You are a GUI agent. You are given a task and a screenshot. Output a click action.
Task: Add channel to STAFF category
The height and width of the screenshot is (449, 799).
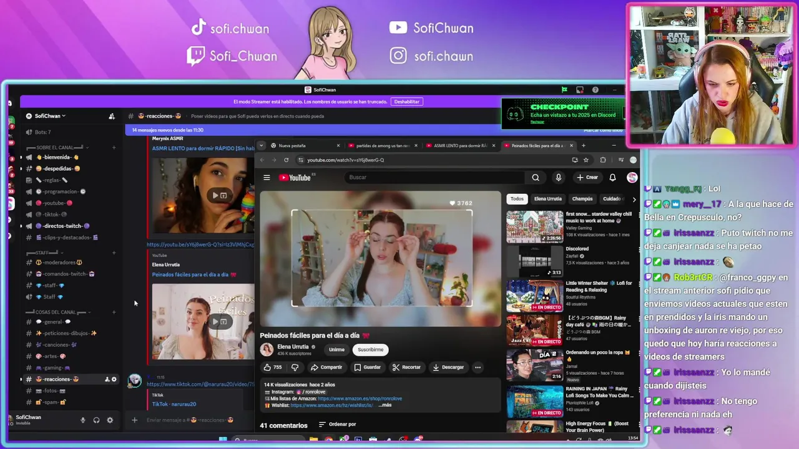[x=114, y=253]
